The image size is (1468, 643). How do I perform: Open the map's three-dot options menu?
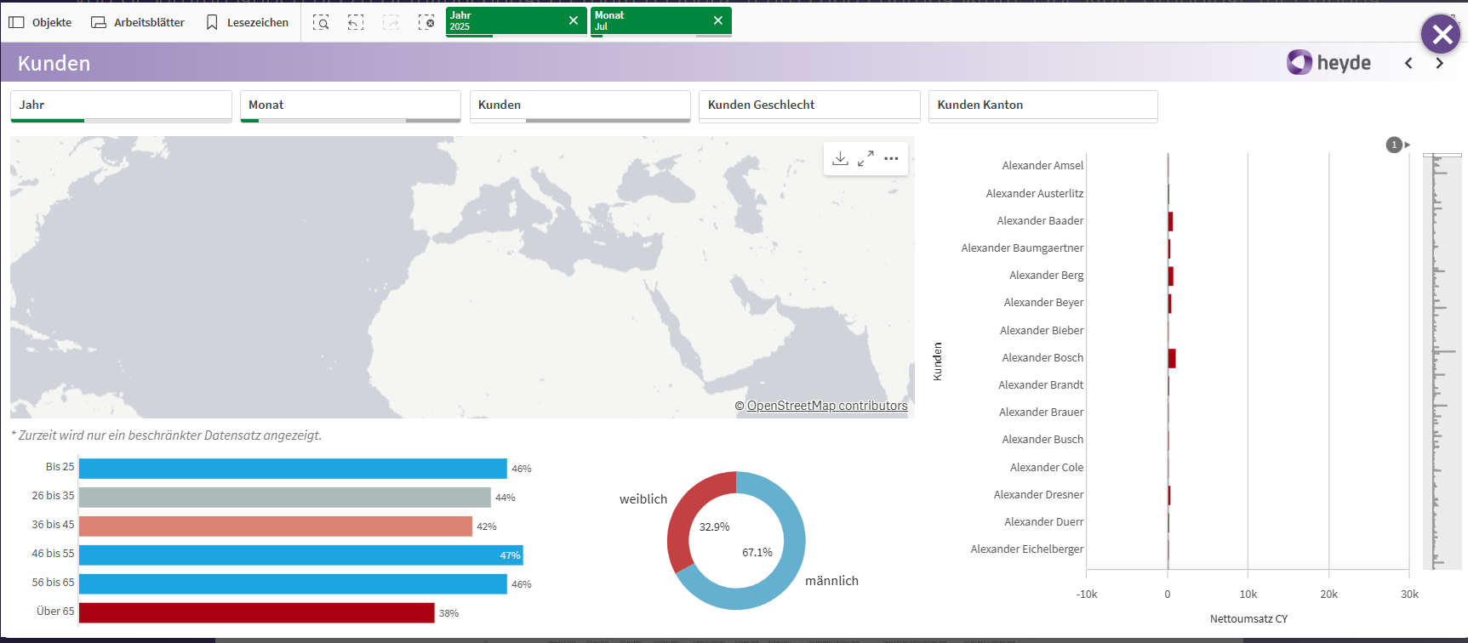[x=891, y=159]
